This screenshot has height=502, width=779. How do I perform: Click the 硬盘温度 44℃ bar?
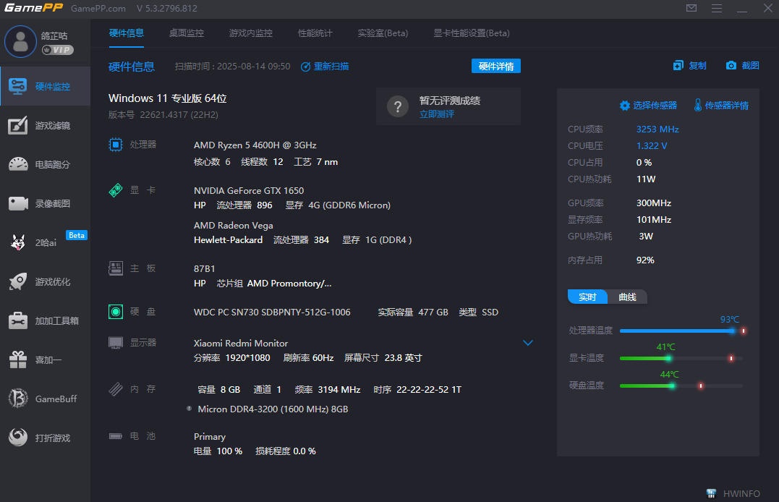coord(682,386)
